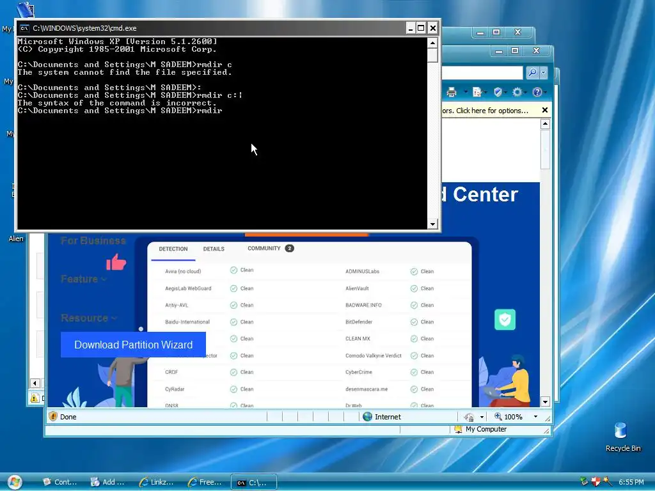This screenshot has width=655, height=491.
Task: Click browser page scrollbar down arrow
Action: (x=545, y=402)
